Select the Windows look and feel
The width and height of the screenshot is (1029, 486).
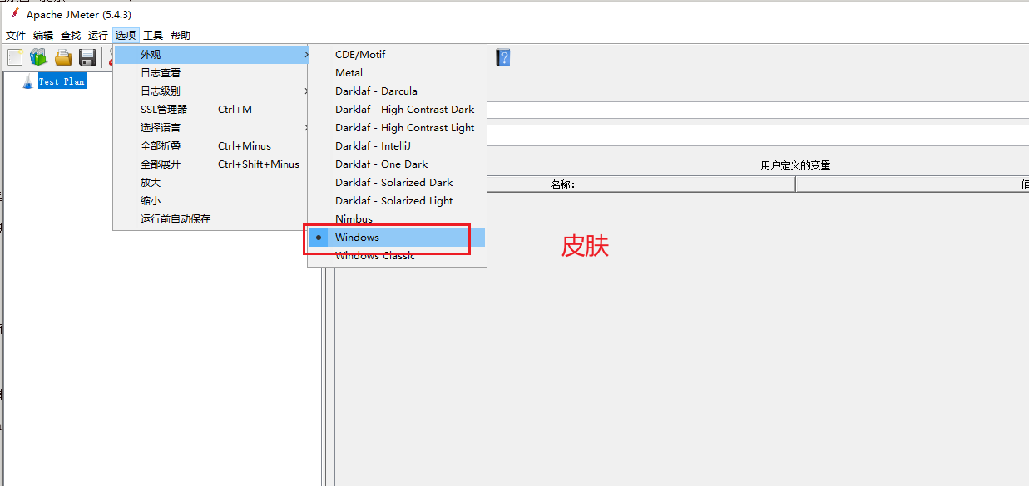397,238
